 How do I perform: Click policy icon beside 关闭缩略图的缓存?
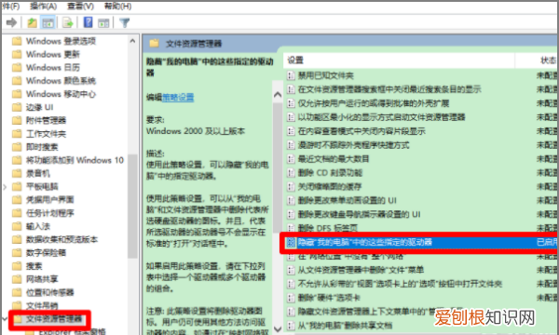click(291, 186)
